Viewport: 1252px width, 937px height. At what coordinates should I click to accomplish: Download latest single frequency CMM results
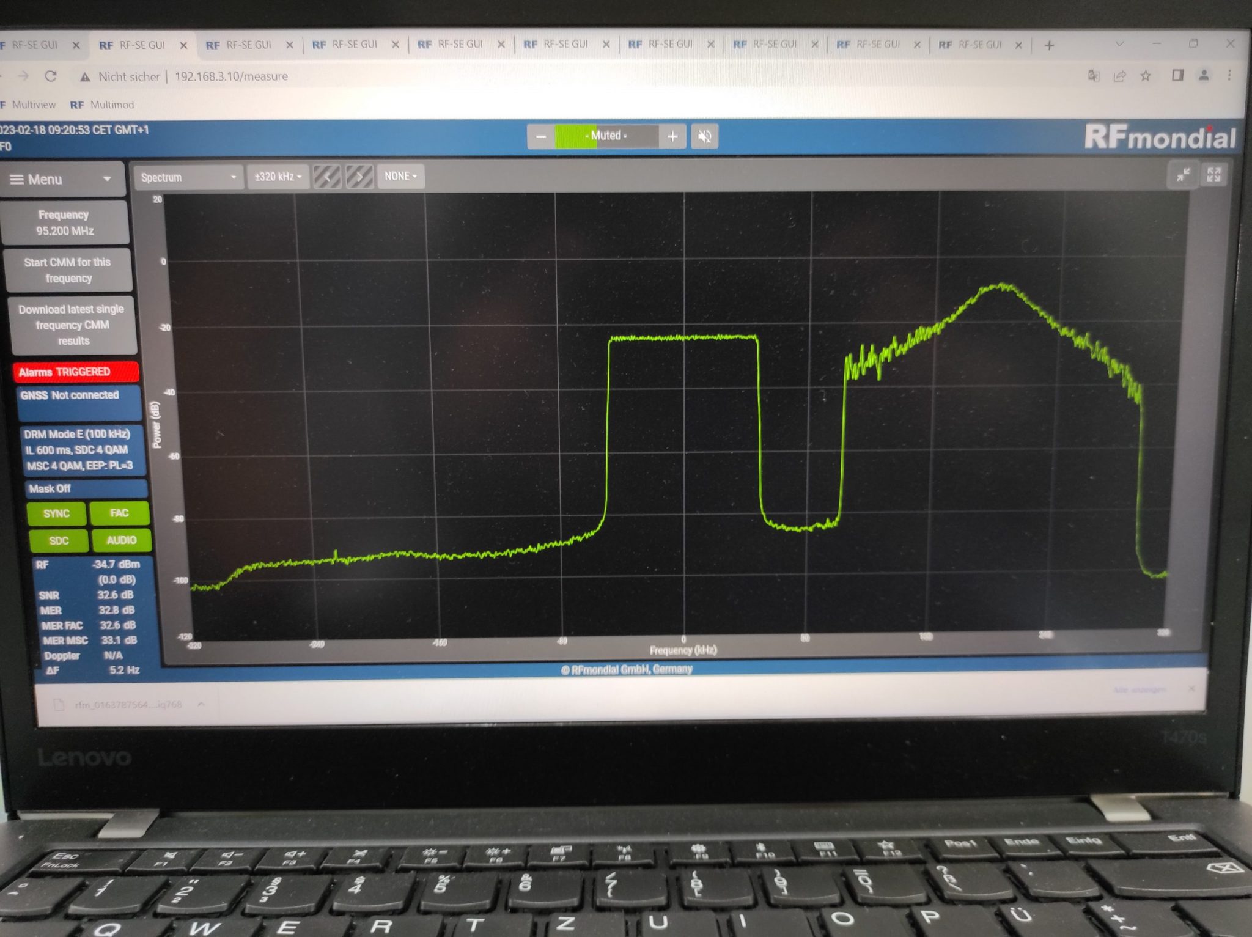click(72, 325)
